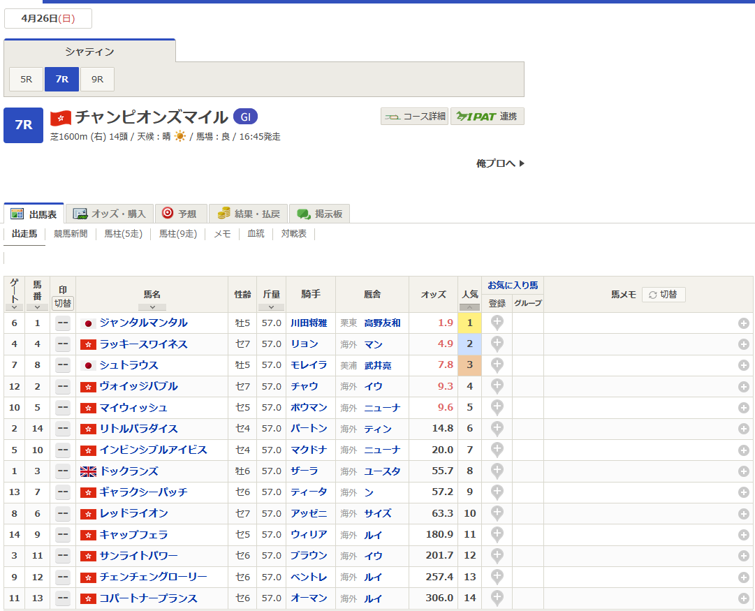Click favorite pin for ヴォイッジバブル

(497, 386)
